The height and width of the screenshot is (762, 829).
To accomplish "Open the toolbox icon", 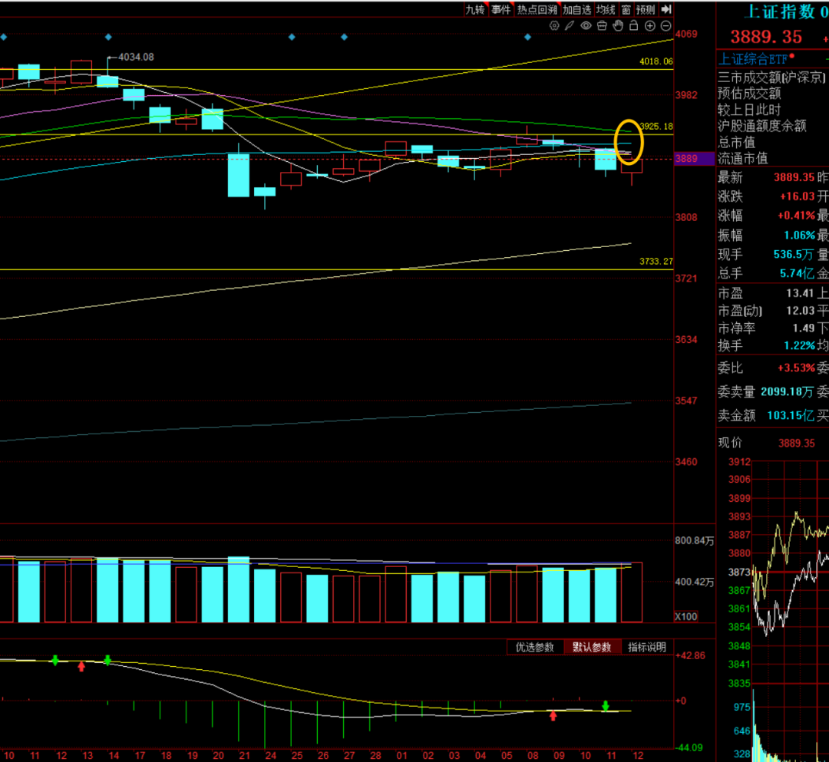I will (602, 25).
